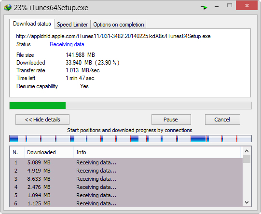Viewport: 261px width, 214px height.
Task: Click the N. column header
Action: coord(17,152)
